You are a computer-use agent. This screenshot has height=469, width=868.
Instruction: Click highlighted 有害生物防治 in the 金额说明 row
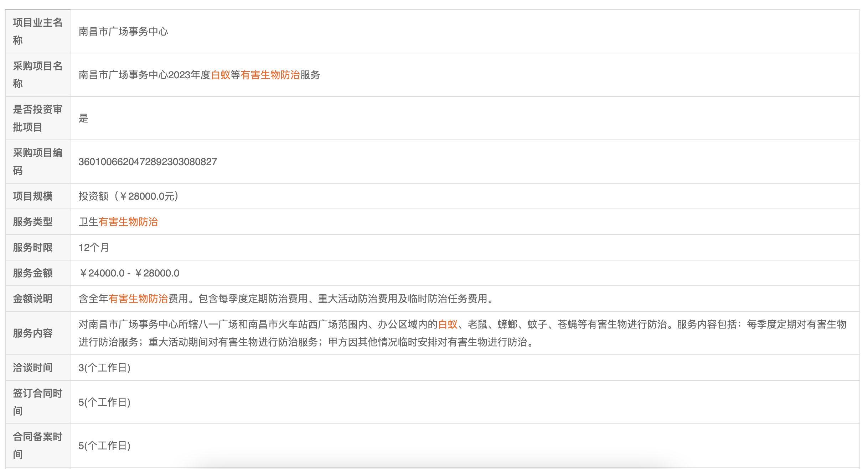pyautogui.click(x=138, y=299)
